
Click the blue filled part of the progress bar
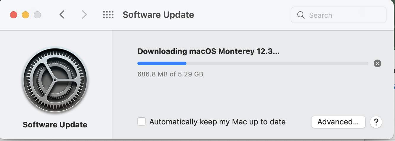coord(162,63)
